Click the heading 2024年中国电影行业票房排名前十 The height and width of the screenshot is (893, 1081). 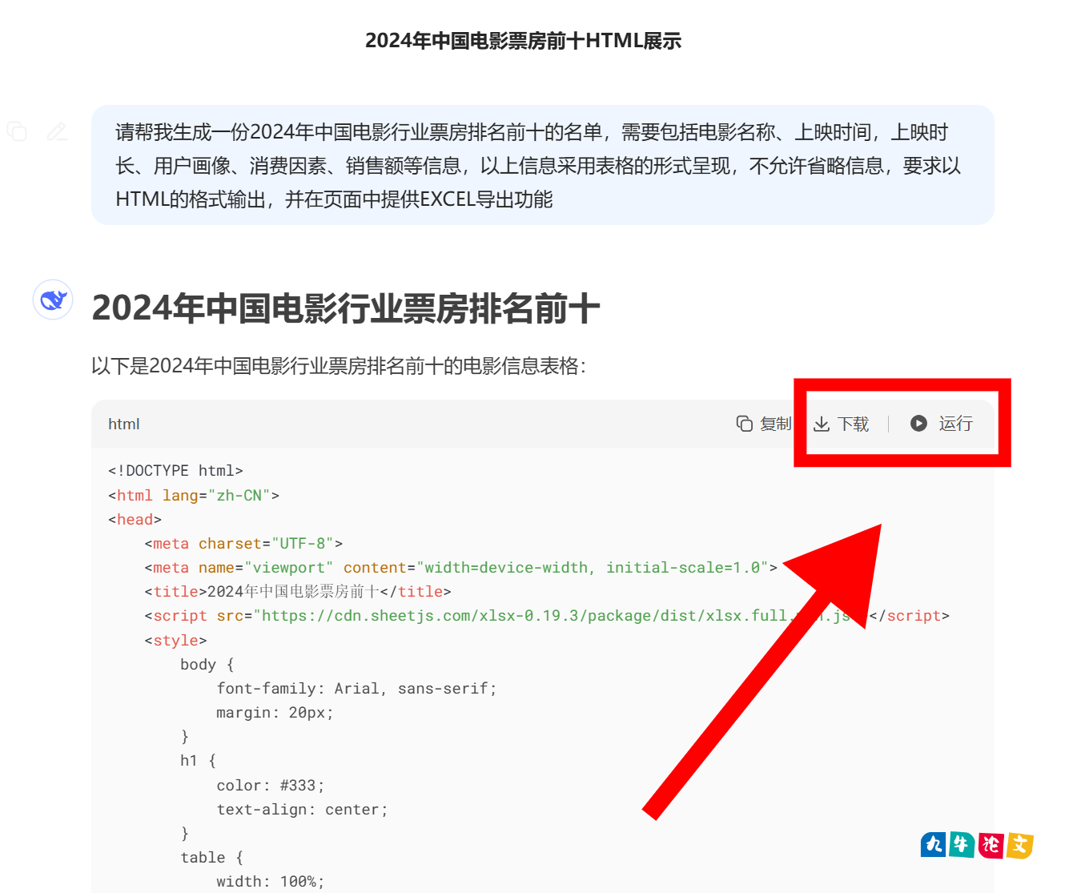click(x=346, y=308)
